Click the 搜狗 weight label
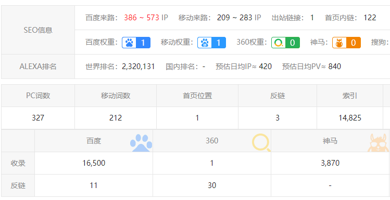The image size is (390, 200). [380, 42]
